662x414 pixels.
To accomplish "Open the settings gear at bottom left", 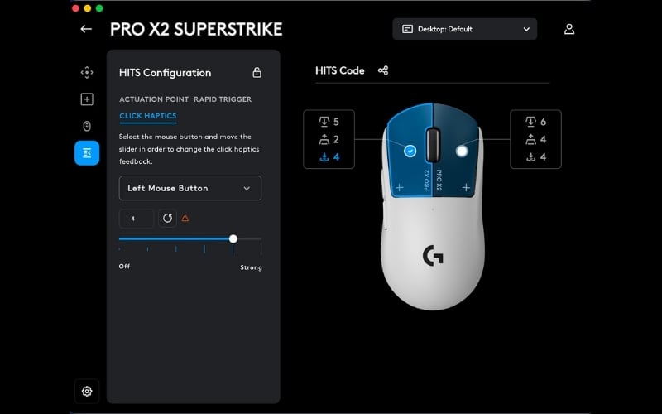I will 87,391.
